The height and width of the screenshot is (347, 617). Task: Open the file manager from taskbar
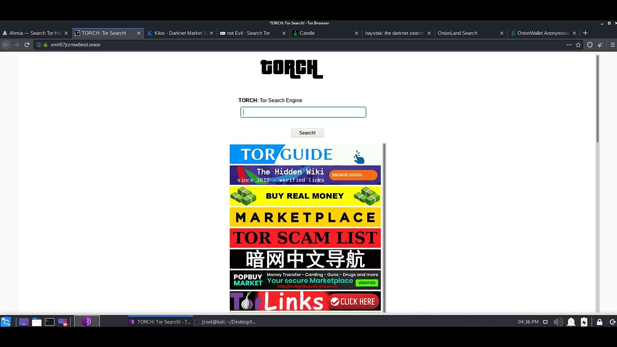tap(37, 322)
